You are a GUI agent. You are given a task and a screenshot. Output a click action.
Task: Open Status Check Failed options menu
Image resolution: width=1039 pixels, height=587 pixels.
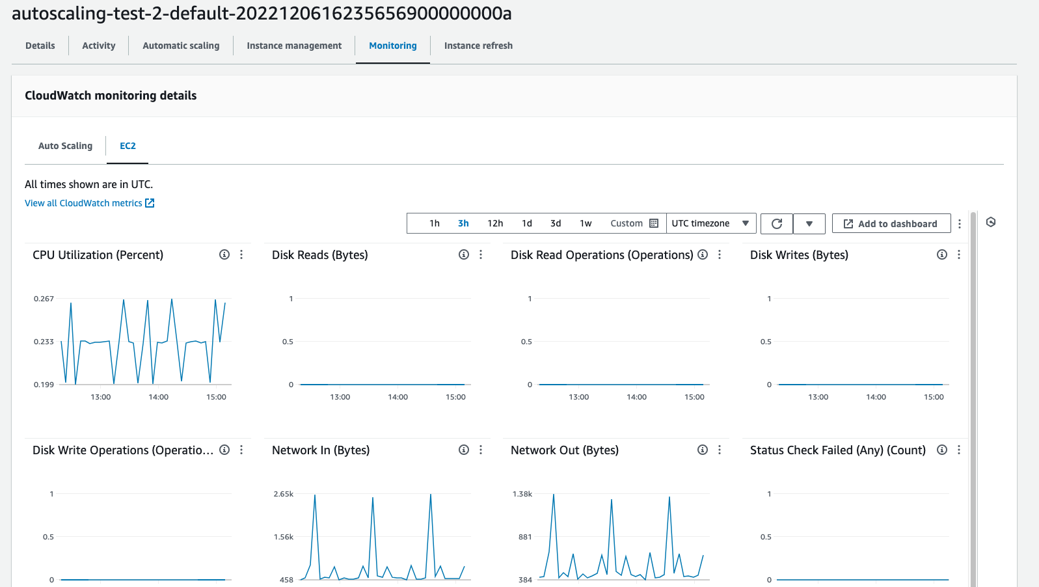pos(959,450)
